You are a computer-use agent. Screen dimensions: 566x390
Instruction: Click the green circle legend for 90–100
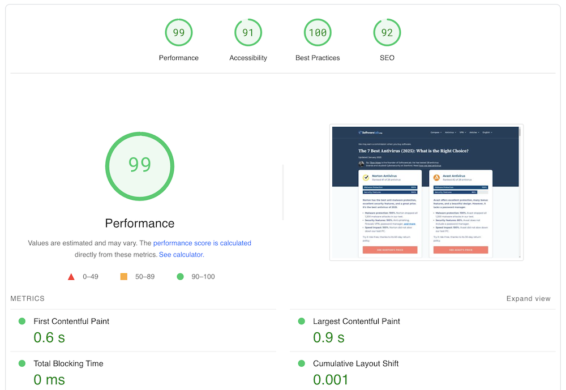click(x=181, y=276)
